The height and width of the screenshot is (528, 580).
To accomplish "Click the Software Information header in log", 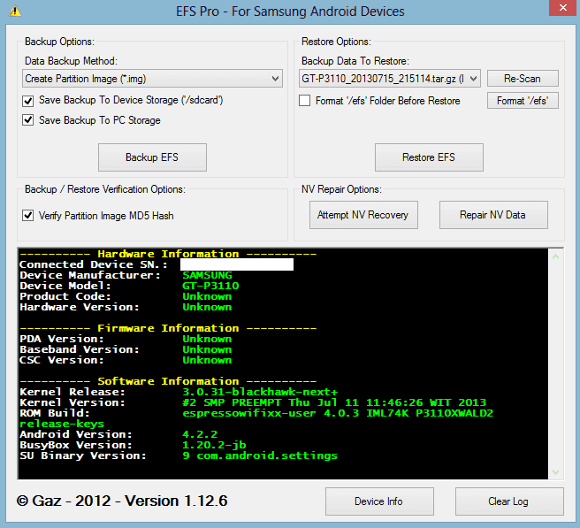I will (168, 381).
